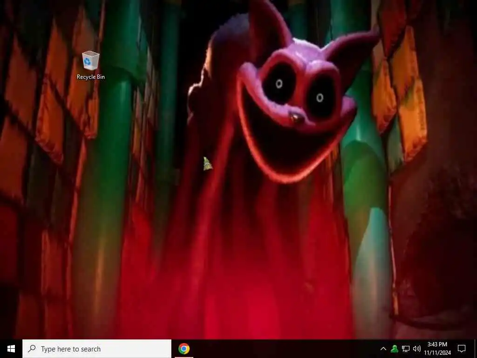Click the magnifier icon in the search box
The width and height of the screenshot is (477, 358).
pos(32,349)
